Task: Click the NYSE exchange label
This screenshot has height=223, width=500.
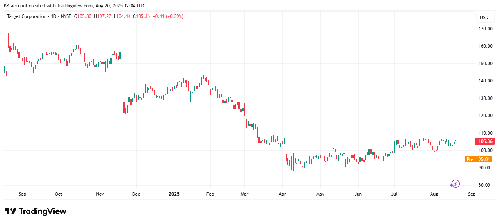Action: pos(67,16)
